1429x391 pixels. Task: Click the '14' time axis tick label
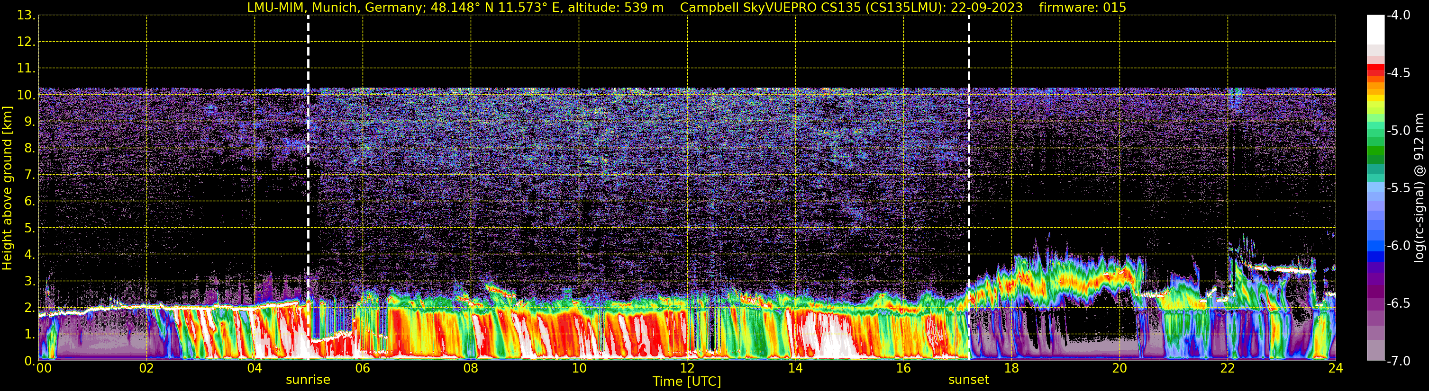tap(795, 368)
